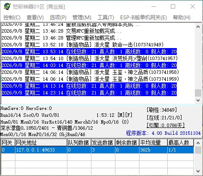Open the 选项(P) menu
This screenshot has height=176, width=203.
click(x=58, y=18)
